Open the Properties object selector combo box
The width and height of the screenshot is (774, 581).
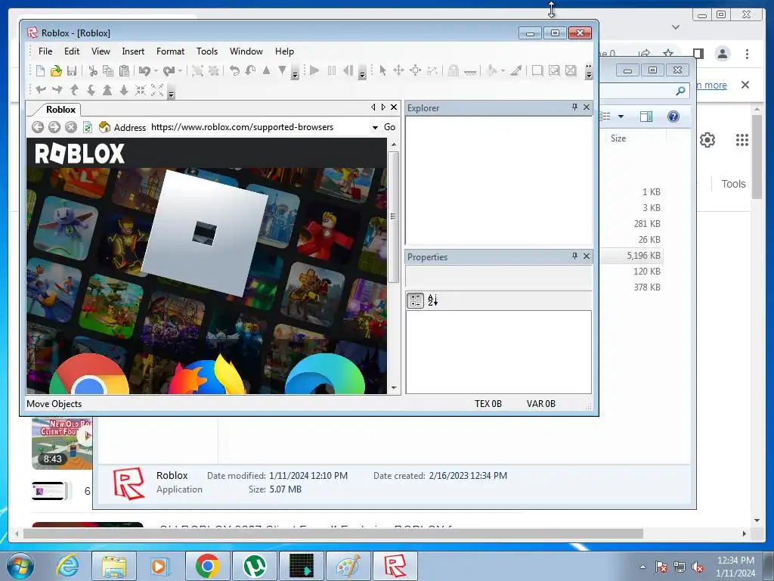point(499,276)
